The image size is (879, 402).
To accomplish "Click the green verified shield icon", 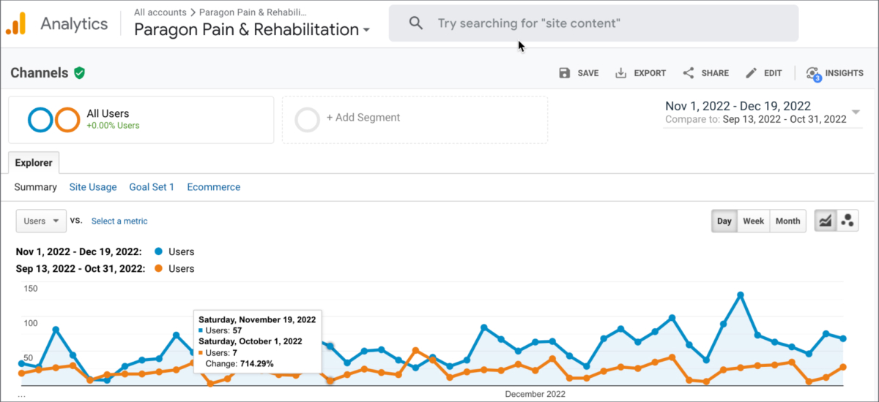I will [79, 73].
